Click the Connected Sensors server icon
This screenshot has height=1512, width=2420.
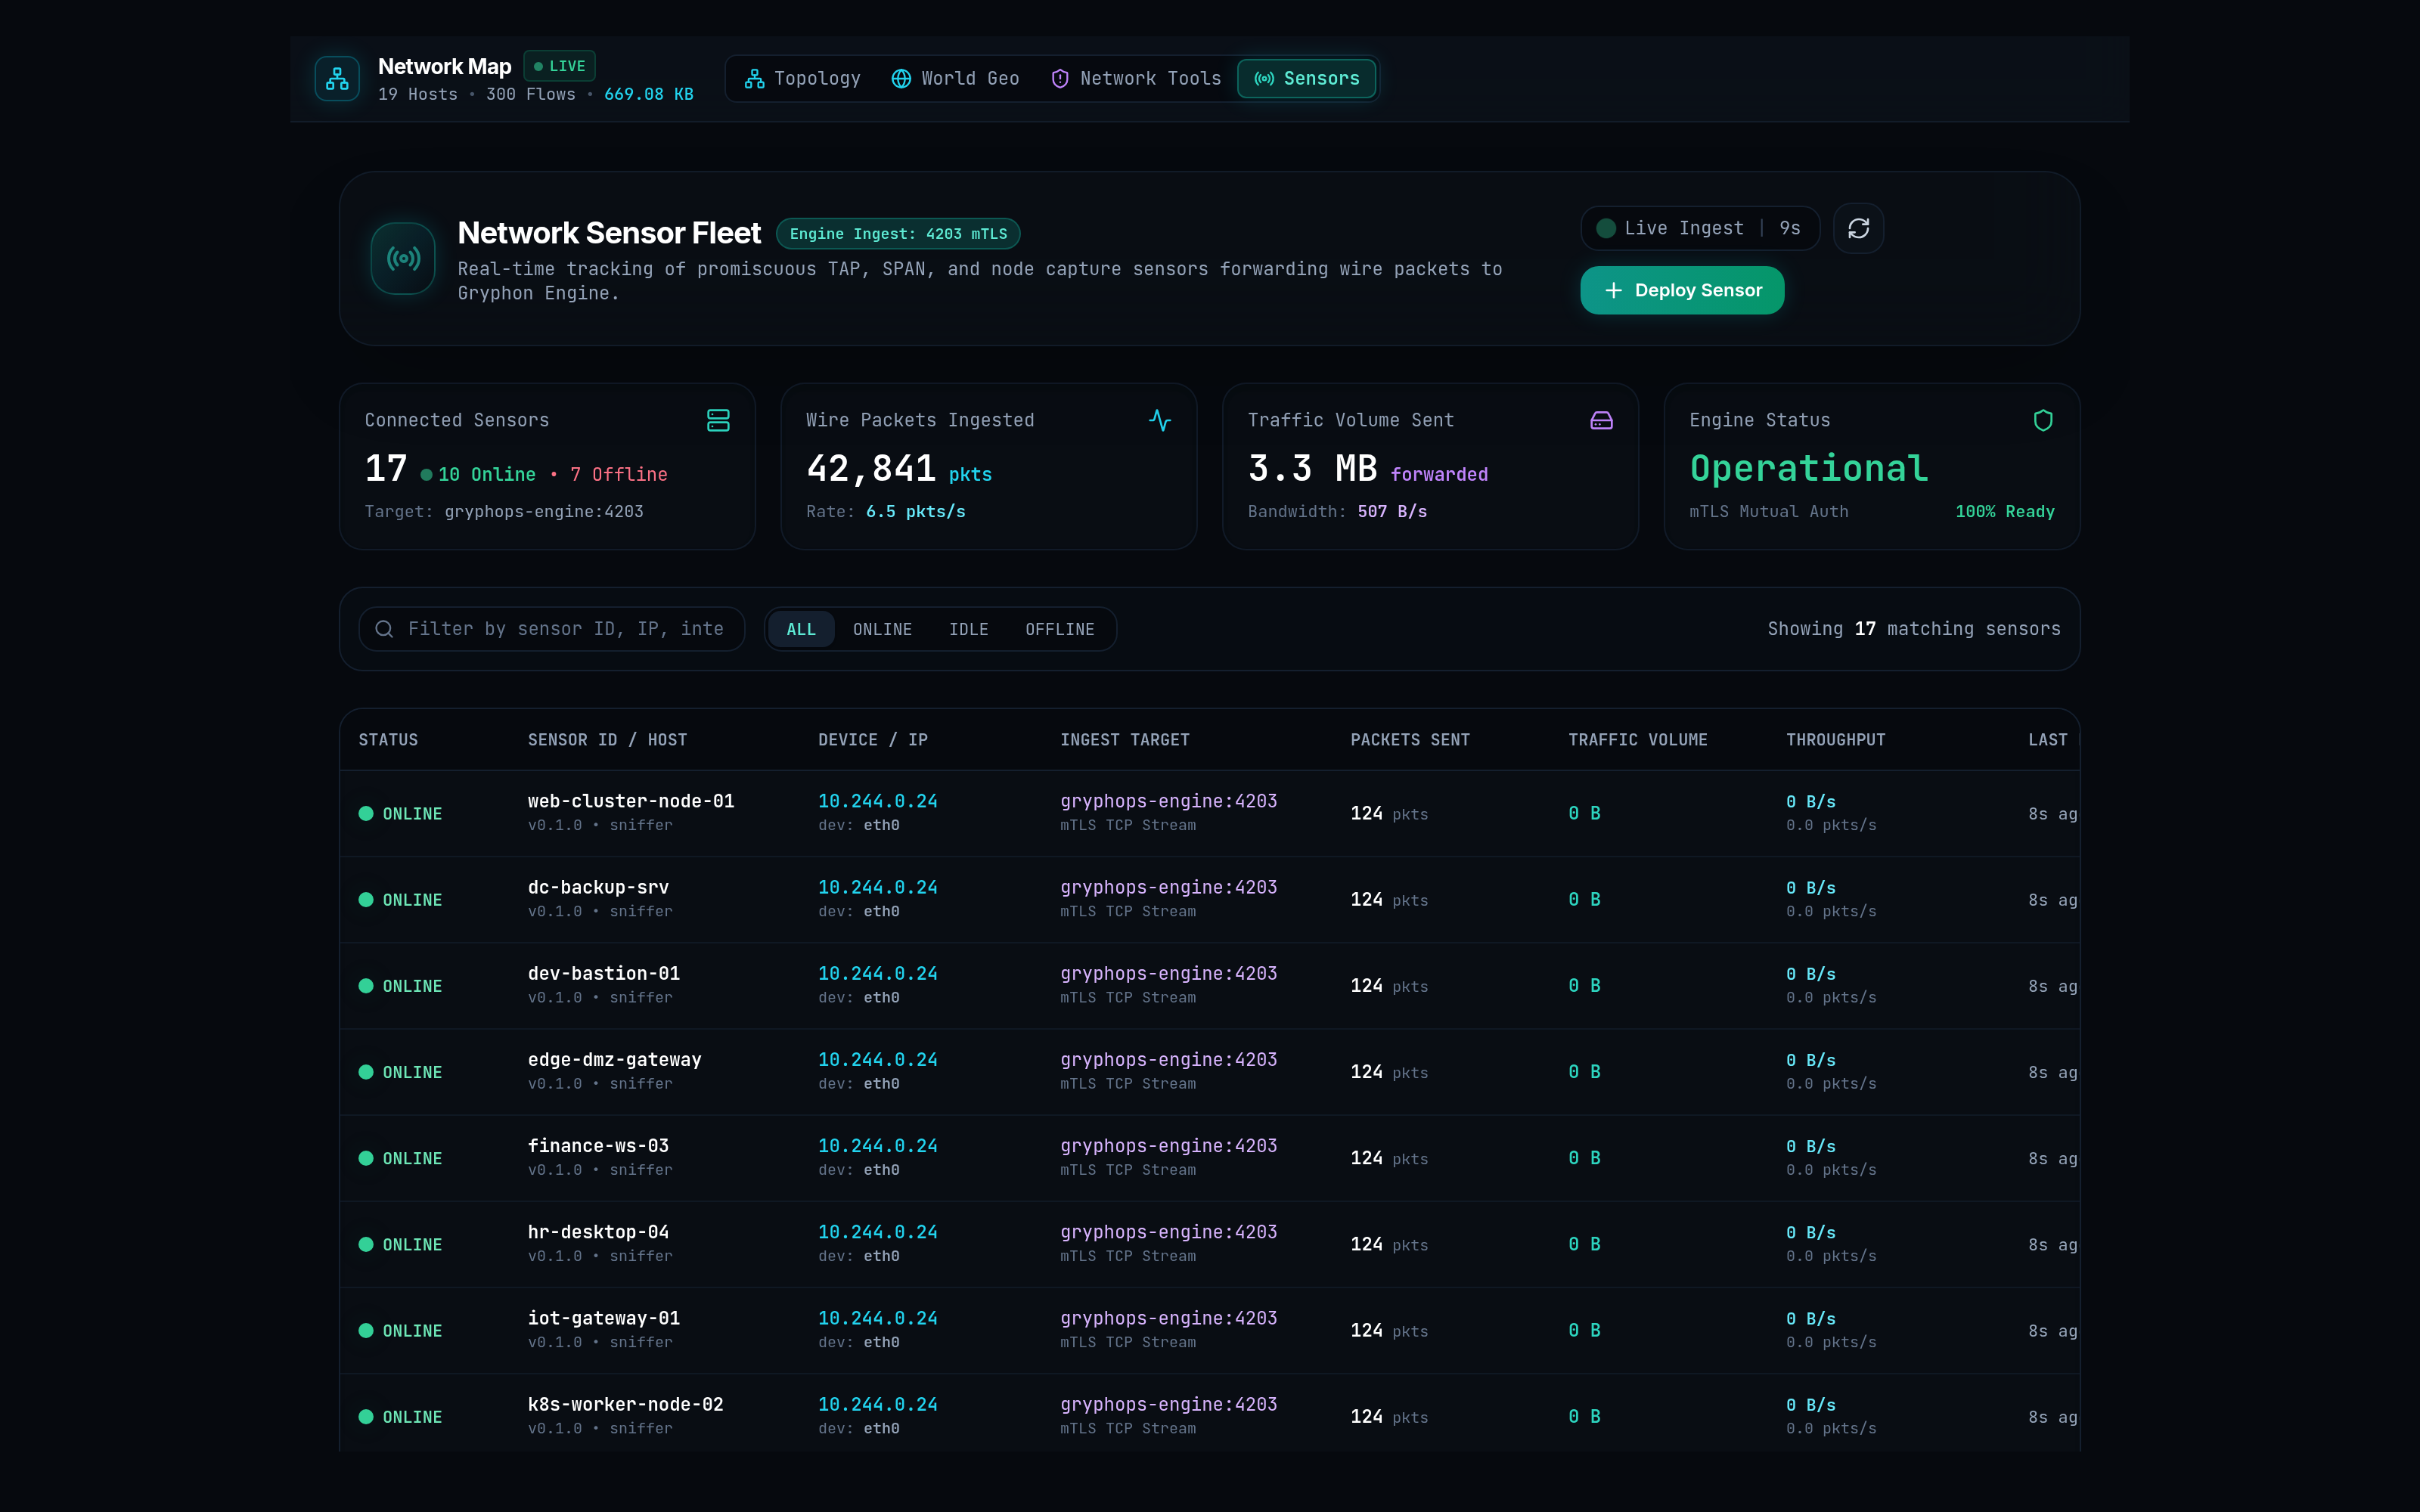tap(718, 421)
